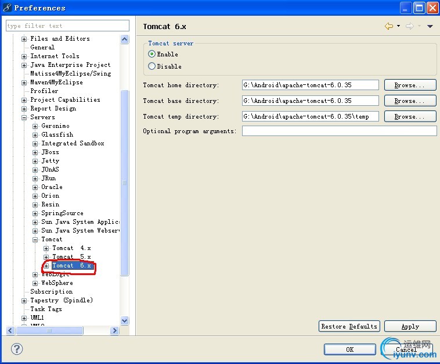Click the Optional program arguments field
This screenshot has width=440, height=364.
pos(339,131)
